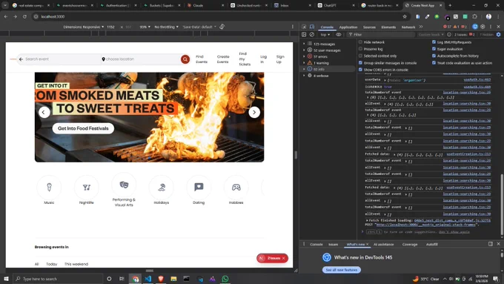Open the Dimensions Responsive dropdown
Viewport: 504px width, 284px height.
84,27
